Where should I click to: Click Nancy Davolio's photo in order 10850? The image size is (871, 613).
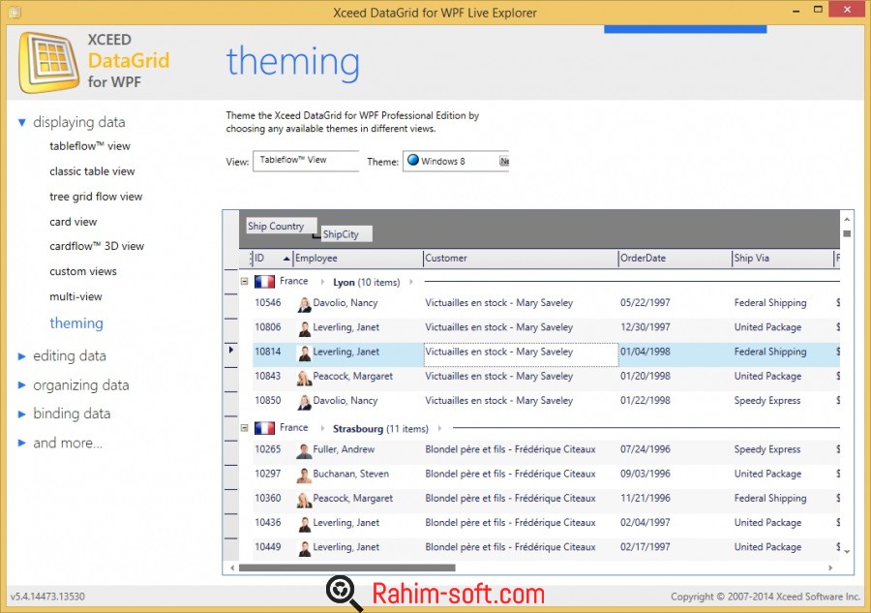coord(305,402)
